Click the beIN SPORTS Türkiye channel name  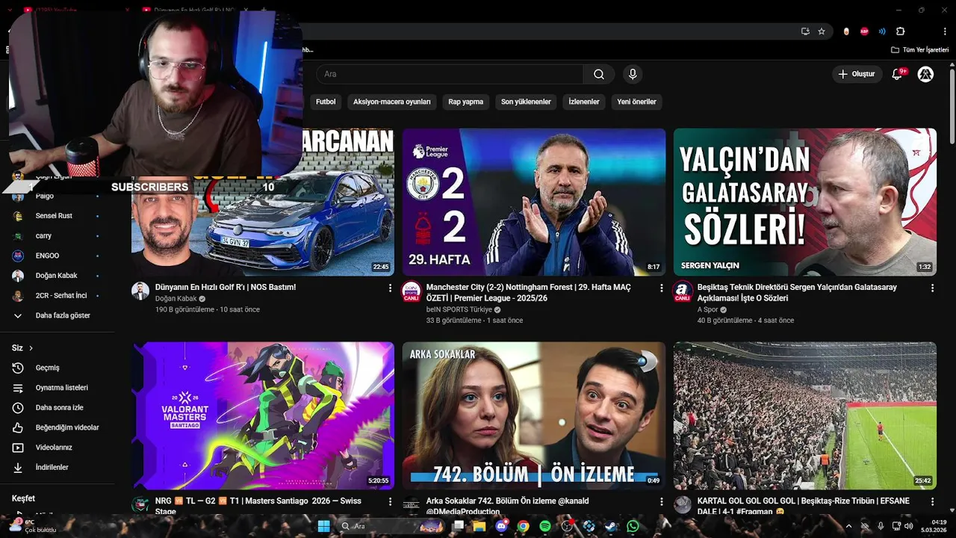(x=459, y=309)
